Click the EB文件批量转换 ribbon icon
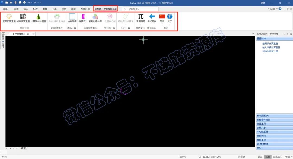293x159 pixels. 57,17
